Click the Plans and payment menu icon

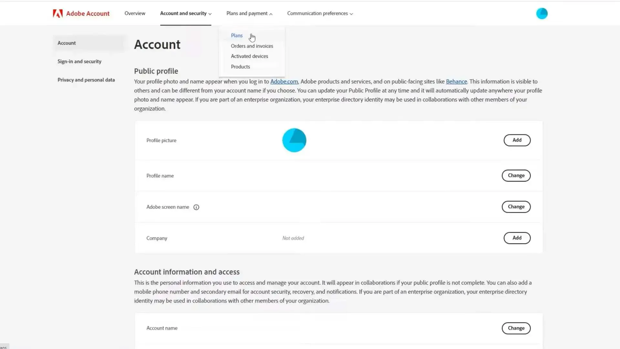(x=271, y=14)
